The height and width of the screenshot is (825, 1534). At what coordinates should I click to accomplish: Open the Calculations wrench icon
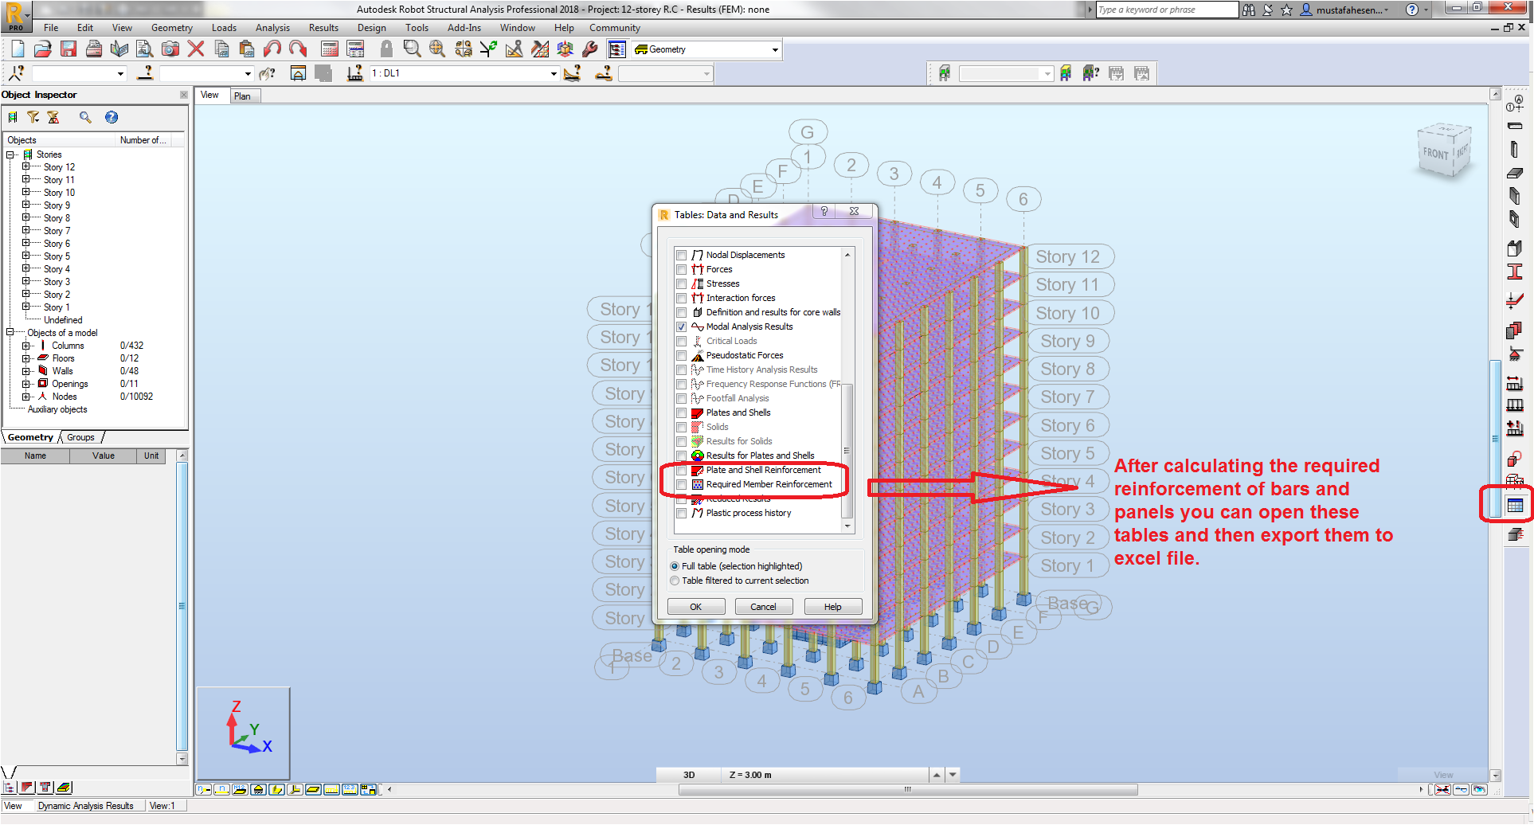(590, 49)
